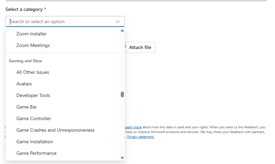This screenshot has width=275, height=164.
Task: Collapse the category dropdown chevron
Action: click(118, 21)
